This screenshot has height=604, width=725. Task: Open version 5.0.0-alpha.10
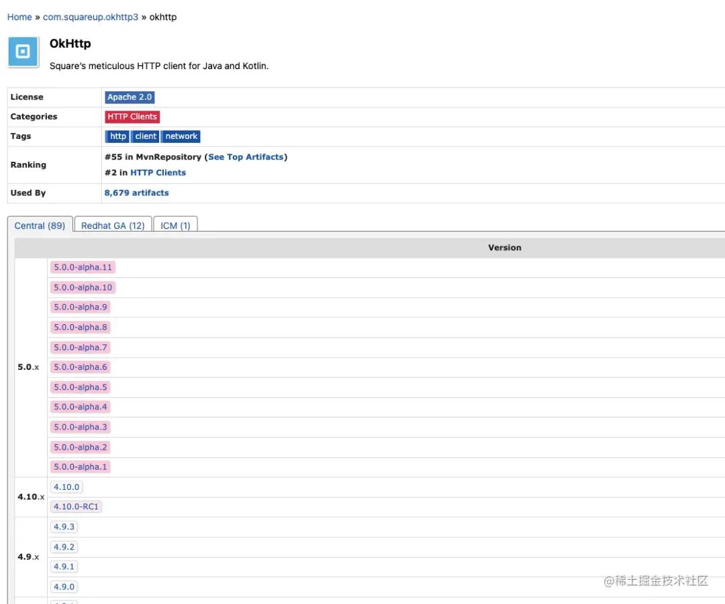point(83,287)
